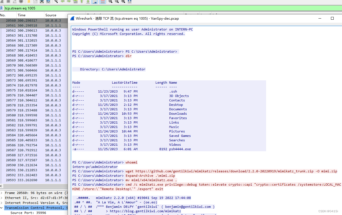
Task: Jump to first packet
Action: 82,1
